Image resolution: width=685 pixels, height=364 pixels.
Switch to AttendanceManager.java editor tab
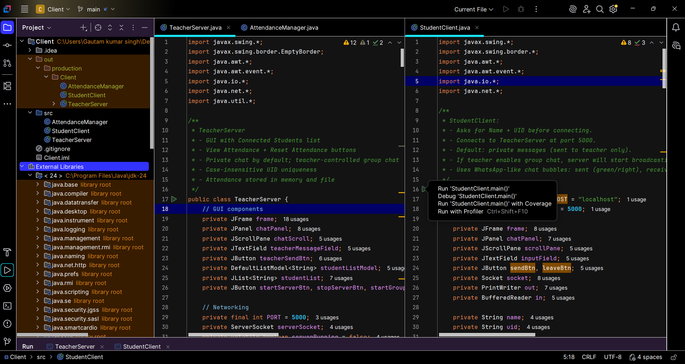[x=280, y=28]
